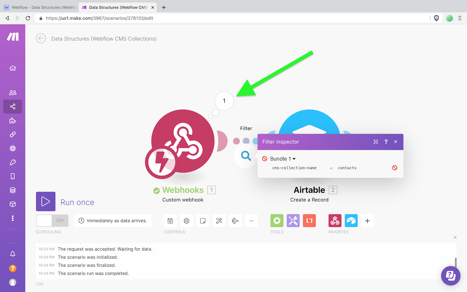
Task: Open Notifications bell icon
Action: click(13, 254)
